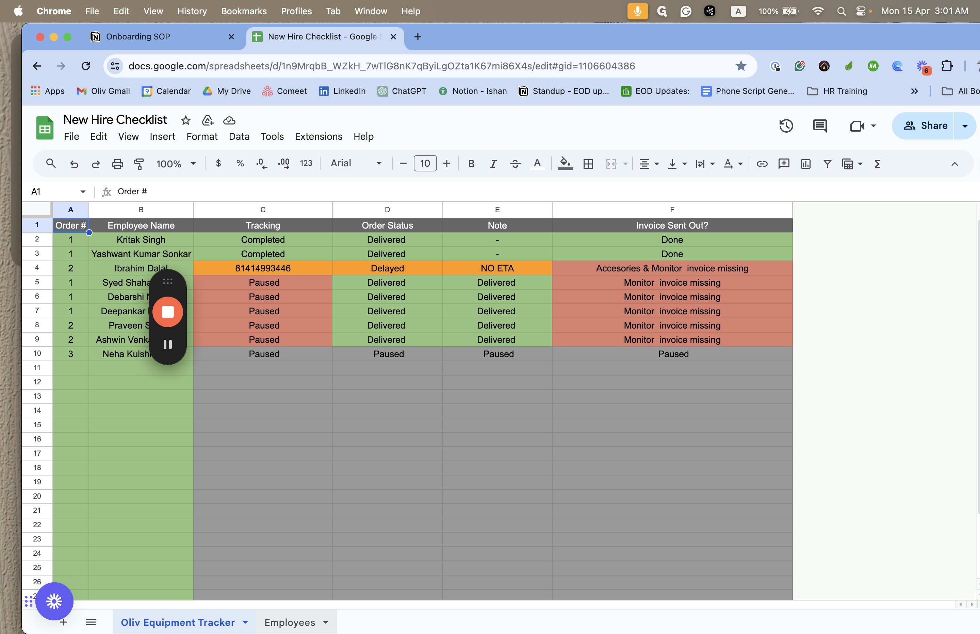Open the fill color picker
This screenshot has width=980, height=634.
565,164
